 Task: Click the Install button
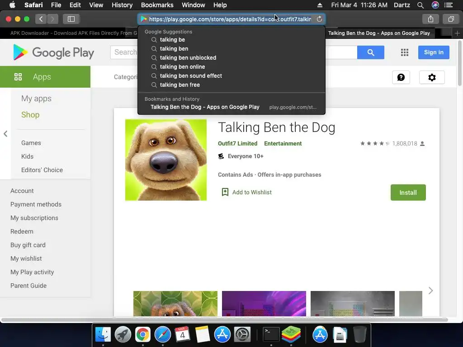(x=408, y=192)
